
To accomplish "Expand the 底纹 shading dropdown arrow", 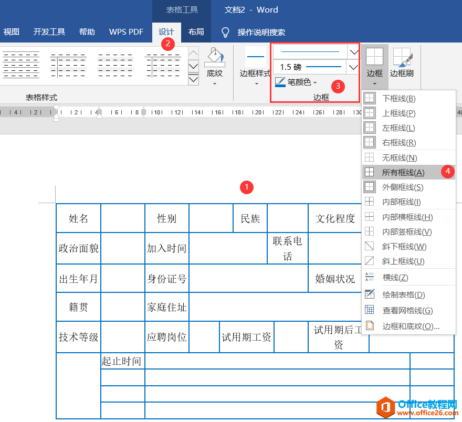I will 215,84.
